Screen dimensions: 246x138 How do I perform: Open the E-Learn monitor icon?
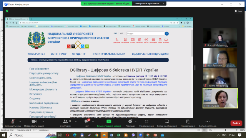coord(166,40)
